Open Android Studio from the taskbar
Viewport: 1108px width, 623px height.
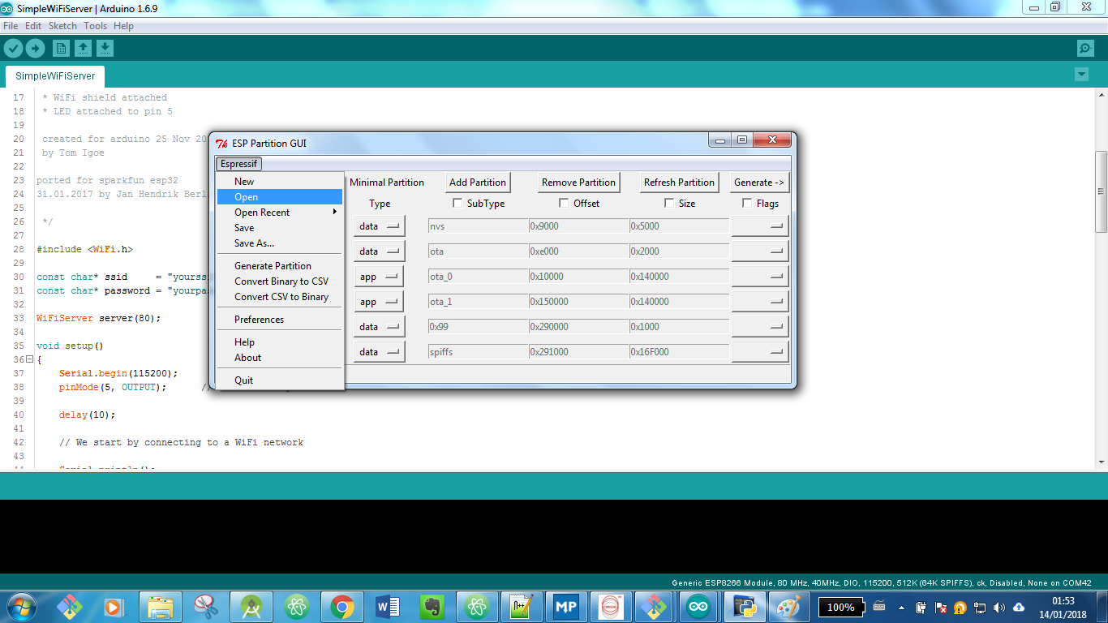(251, 606)
